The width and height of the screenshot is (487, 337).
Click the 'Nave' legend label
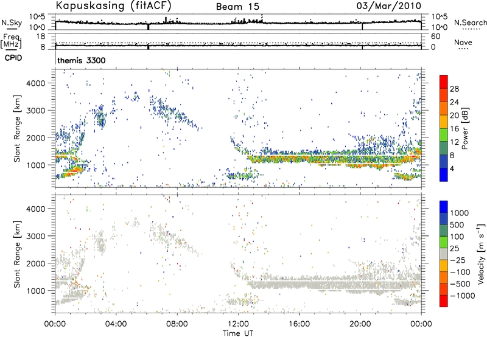463,42
